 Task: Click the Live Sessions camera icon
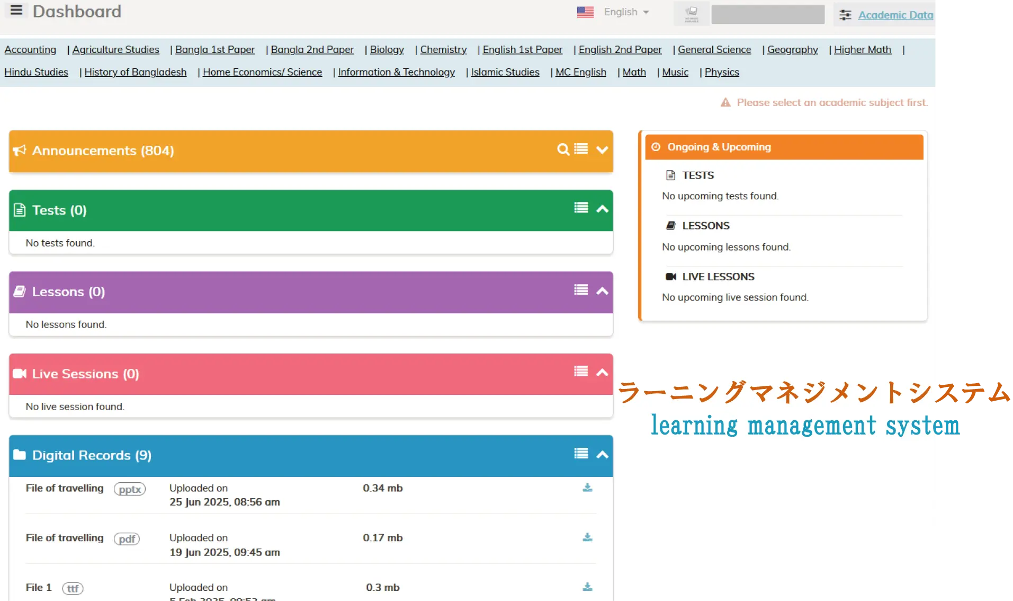[x=20, y=374]
